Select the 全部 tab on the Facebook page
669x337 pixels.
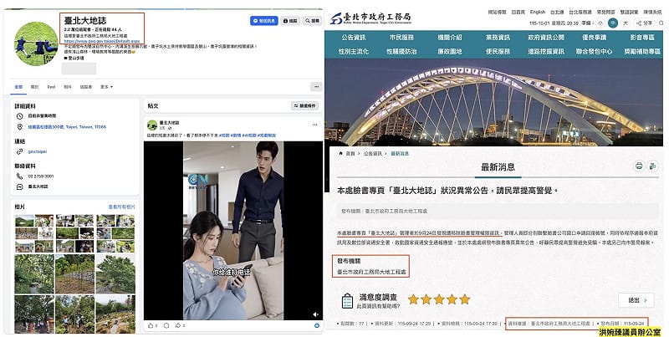[x=18, y=87]
